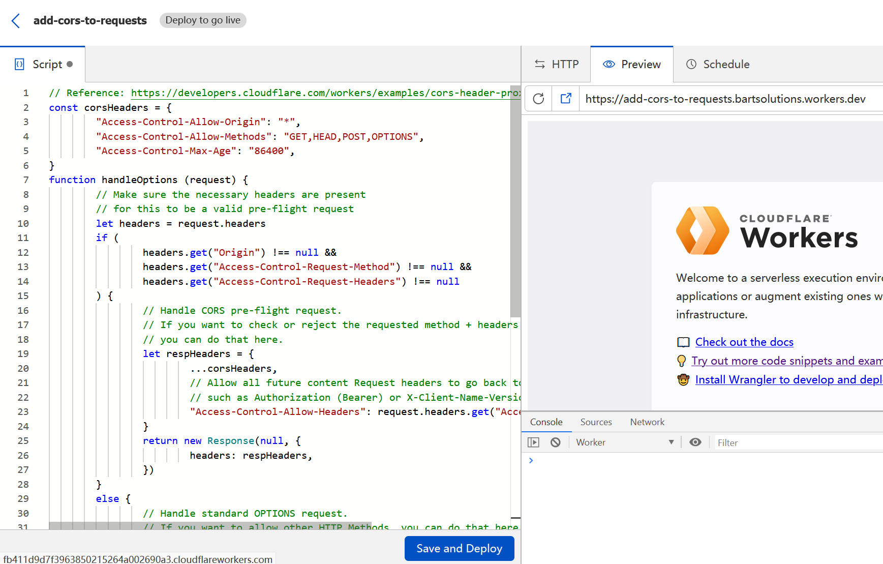This screenshot has height=564, width=883.
Task: Click the Wrangler mascot icon
Action: (684, 379)
